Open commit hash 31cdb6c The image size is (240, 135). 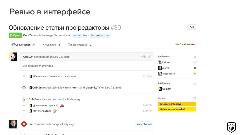[x=148, y=76]
